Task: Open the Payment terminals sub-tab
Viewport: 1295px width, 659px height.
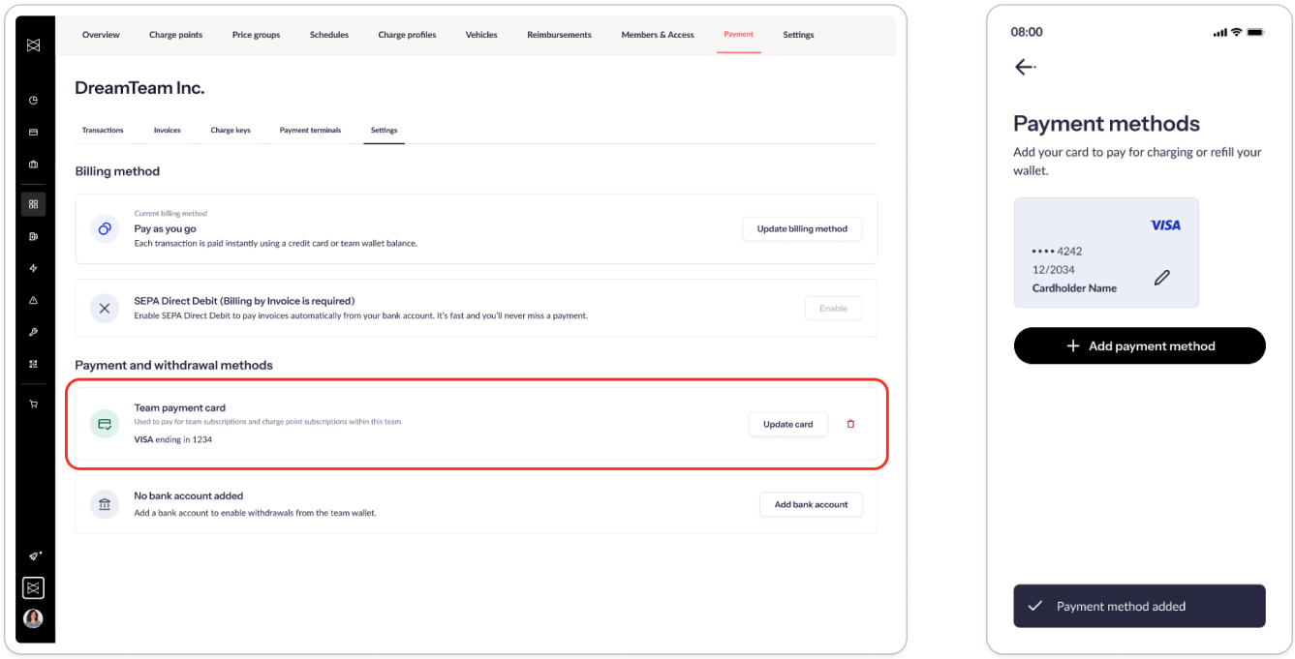Action: pyautogui.click(x=310, y=131)
